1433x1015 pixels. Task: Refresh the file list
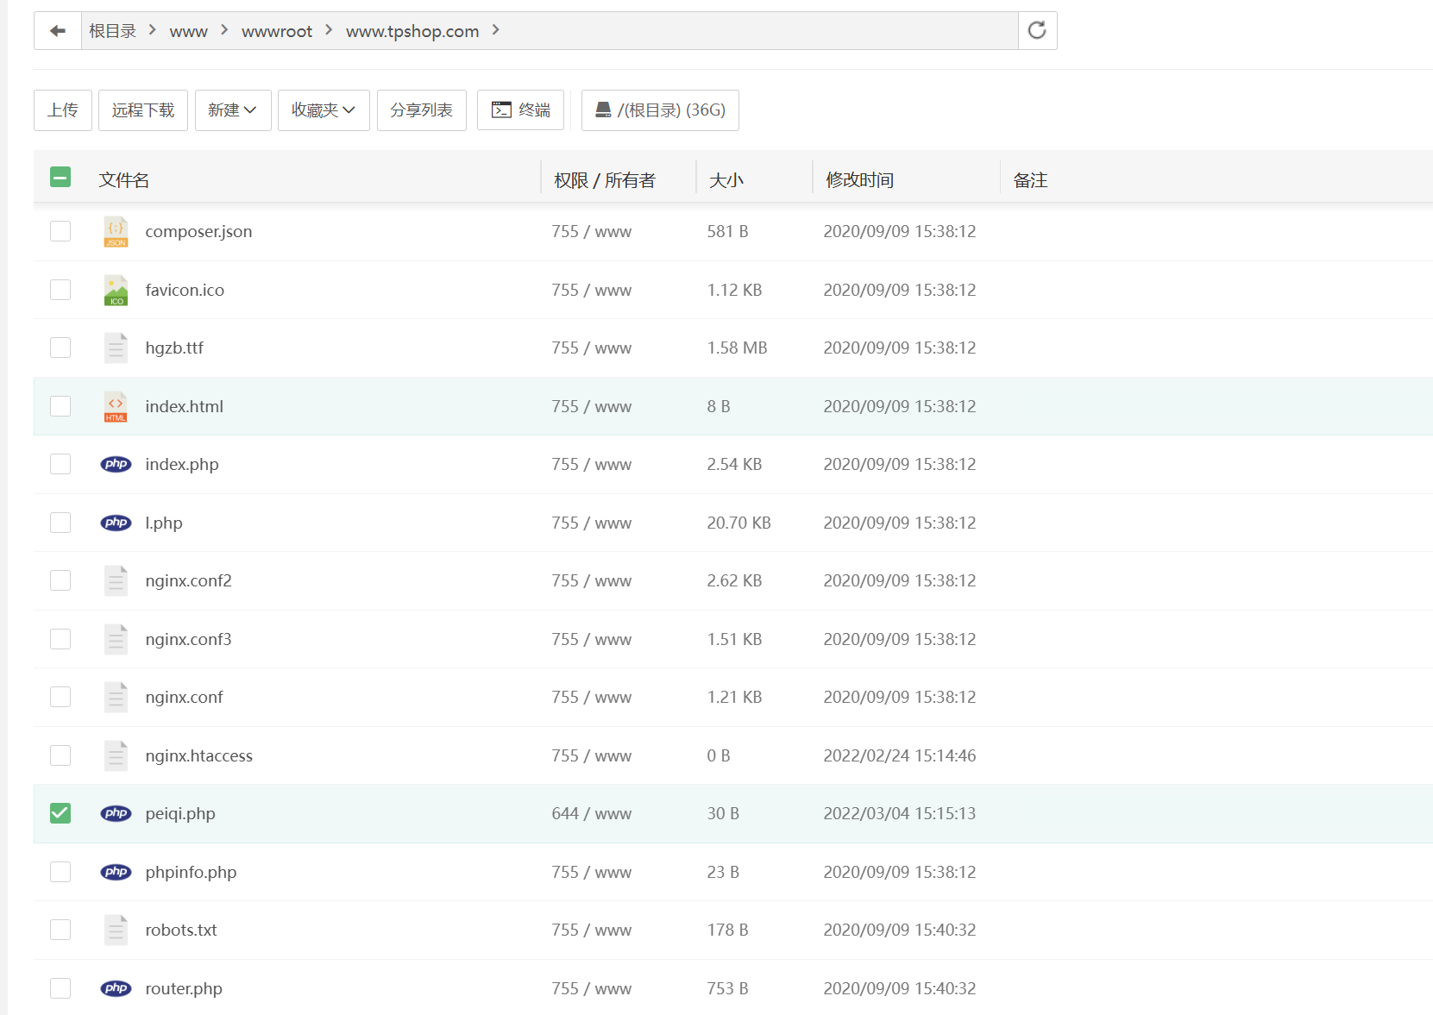[x=1037, y=31]
